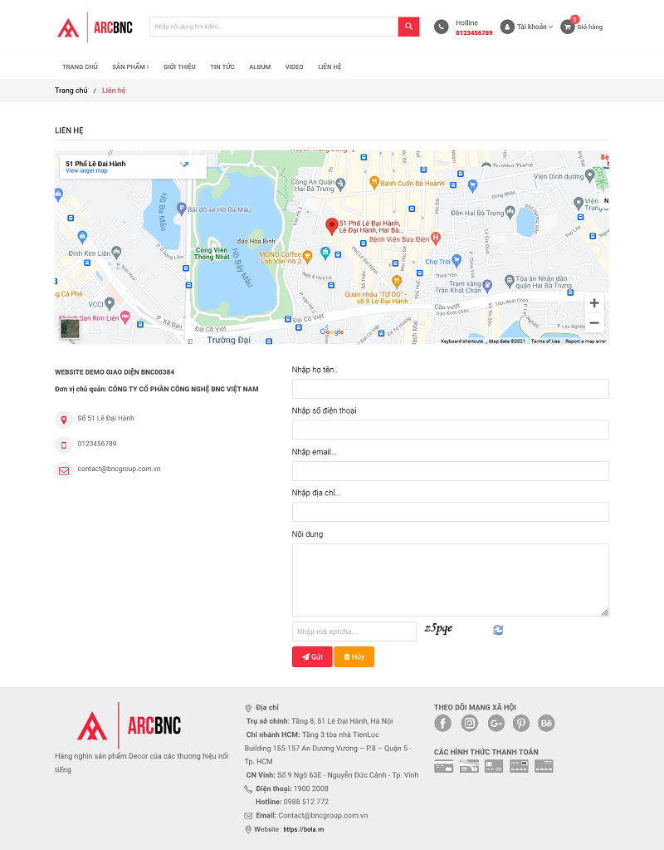Open the Facebook social icon in footer
This screenshot has width=664, height=850.
(x=443, y=723)
